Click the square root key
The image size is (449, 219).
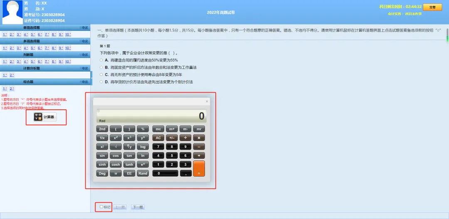[x=116, y=147]
